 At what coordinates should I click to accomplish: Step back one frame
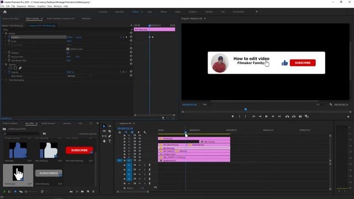tap(260, 117)
